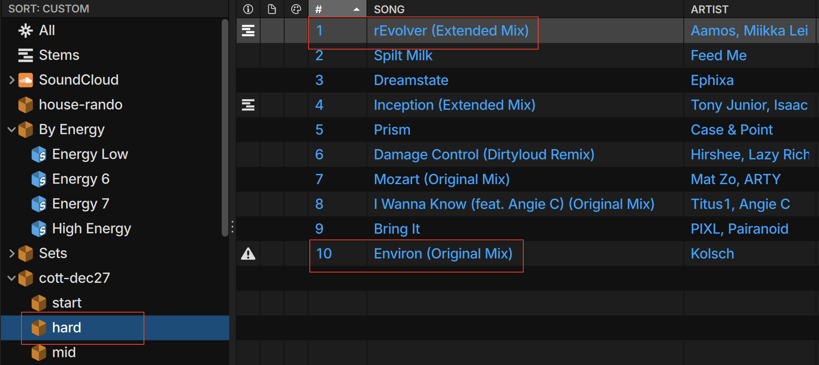Click the warning triangle on Environ row
Viewport: 819px width, 365px height.
[x=248, y=254]
